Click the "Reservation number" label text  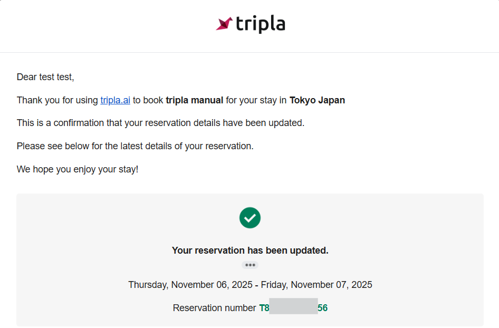point(214,308)
